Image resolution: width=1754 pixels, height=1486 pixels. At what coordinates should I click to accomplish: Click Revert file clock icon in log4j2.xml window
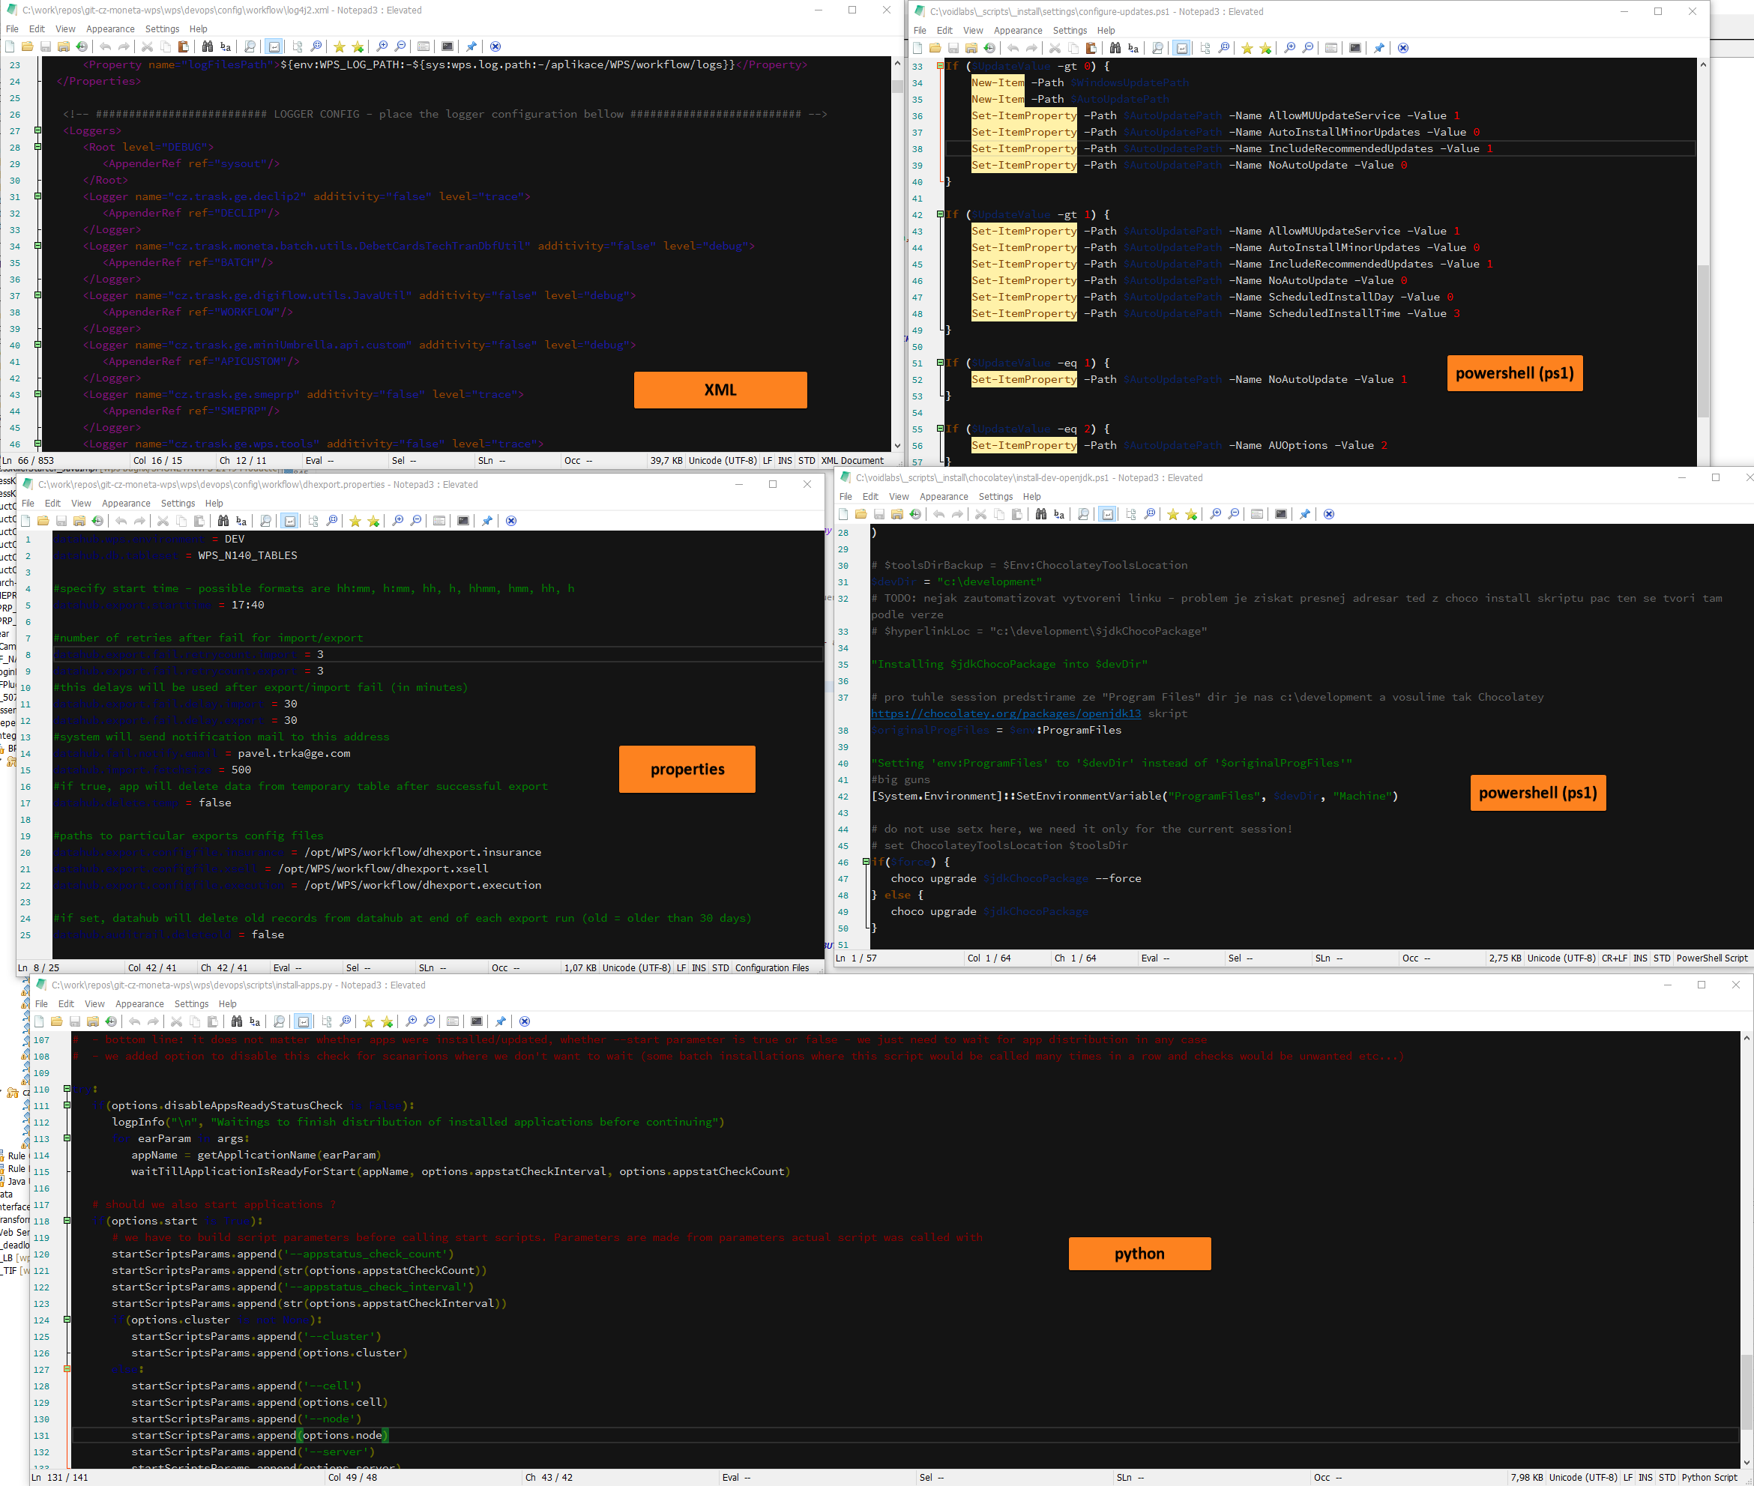(x=82, y=46)
